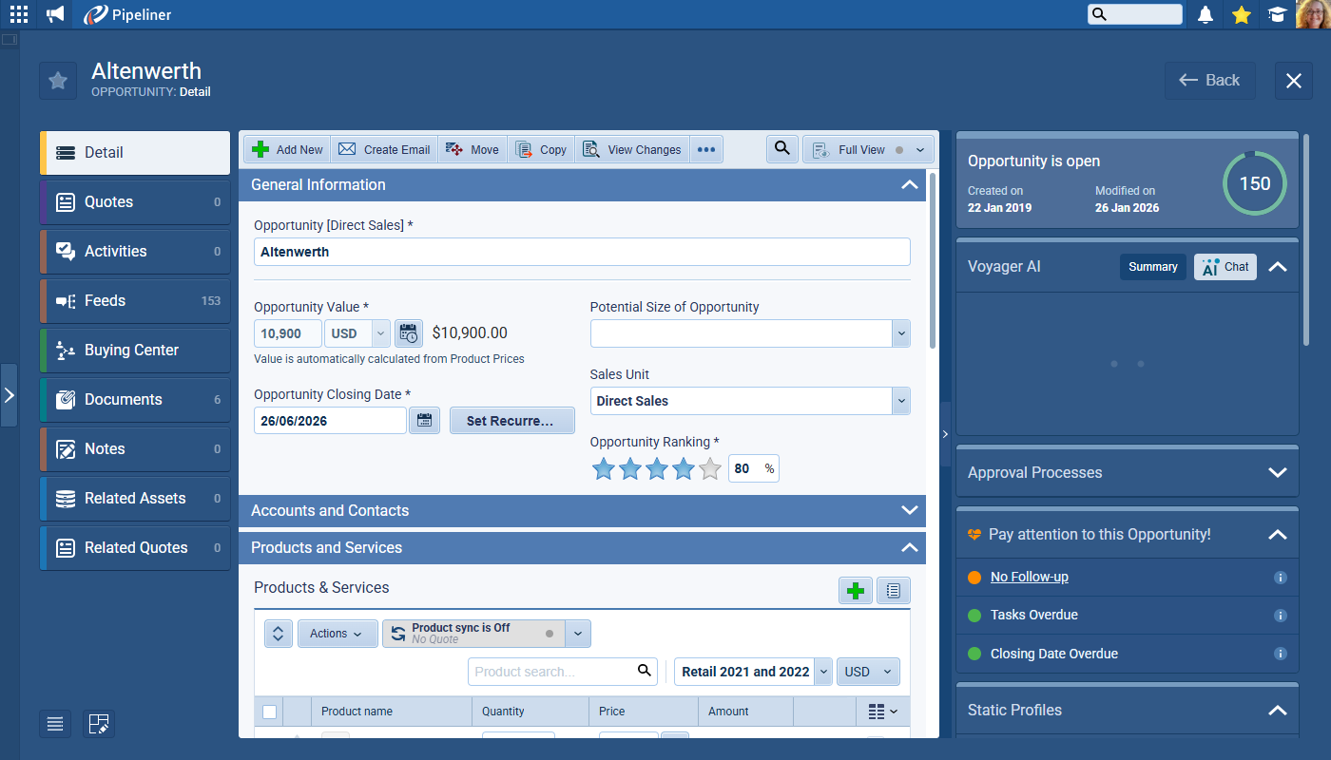Image resolution: width=1331 pixels, height=760 pixels.
Task: Open View Changes from the toolbar
Action: (x=631, y=149)
